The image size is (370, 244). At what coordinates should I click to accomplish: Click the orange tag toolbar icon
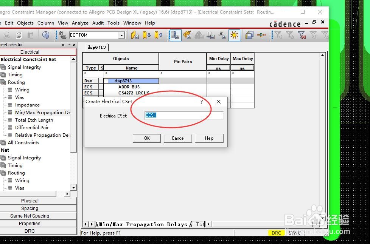coord(187,36)
